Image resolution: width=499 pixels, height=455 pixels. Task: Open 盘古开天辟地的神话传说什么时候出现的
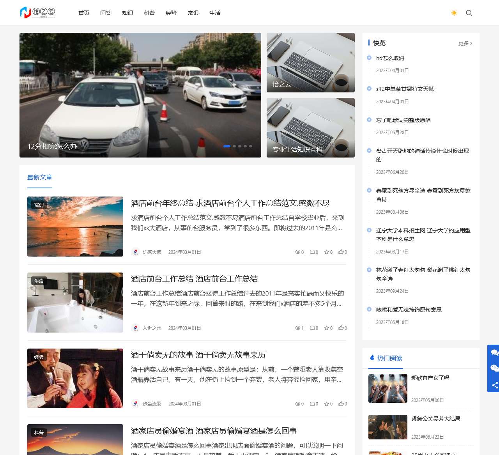coord(423,155)
